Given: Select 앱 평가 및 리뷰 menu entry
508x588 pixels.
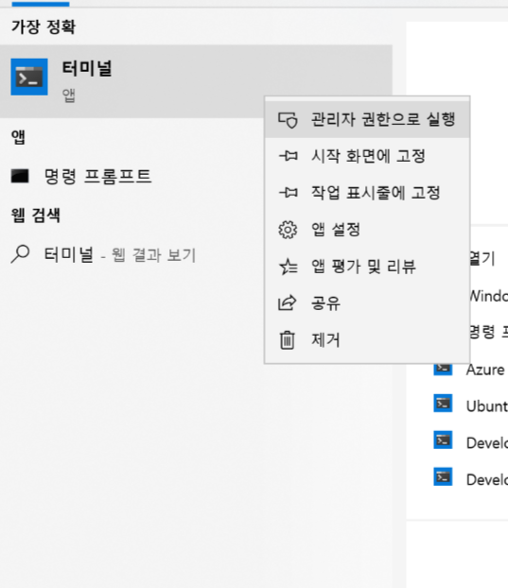Looking at the screenshot, I should click(x=367, y=267).
